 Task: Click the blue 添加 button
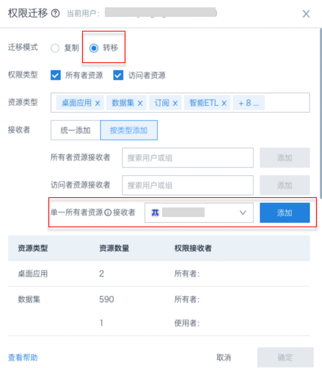point(285,213)
